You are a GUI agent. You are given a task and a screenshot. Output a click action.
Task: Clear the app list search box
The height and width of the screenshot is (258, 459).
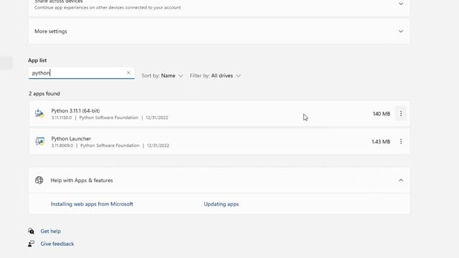coord(128,73)
